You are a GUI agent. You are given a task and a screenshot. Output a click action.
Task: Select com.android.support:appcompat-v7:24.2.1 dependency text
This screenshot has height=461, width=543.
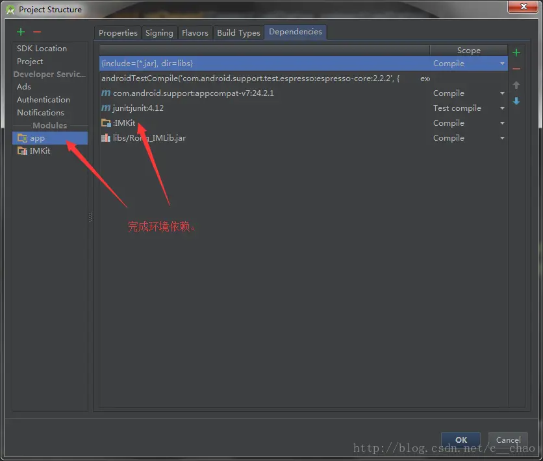(x=194, y=93)
